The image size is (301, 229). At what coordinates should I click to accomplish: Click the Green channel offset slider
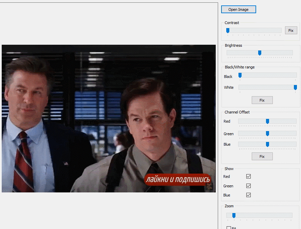(x=267, y=134)
